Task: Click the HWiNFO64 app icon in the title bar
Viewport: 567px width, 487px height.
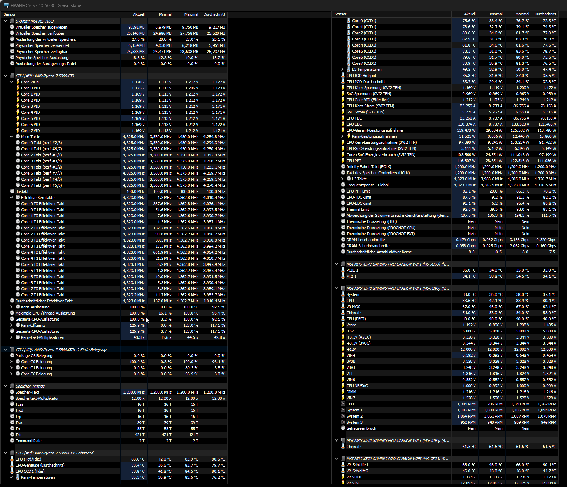Action: [6, 5]
